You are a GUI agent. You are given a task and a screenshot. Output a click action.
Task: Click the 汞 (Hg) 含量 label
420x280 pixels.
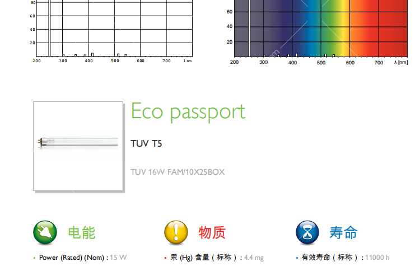click(x=206, y=258)
